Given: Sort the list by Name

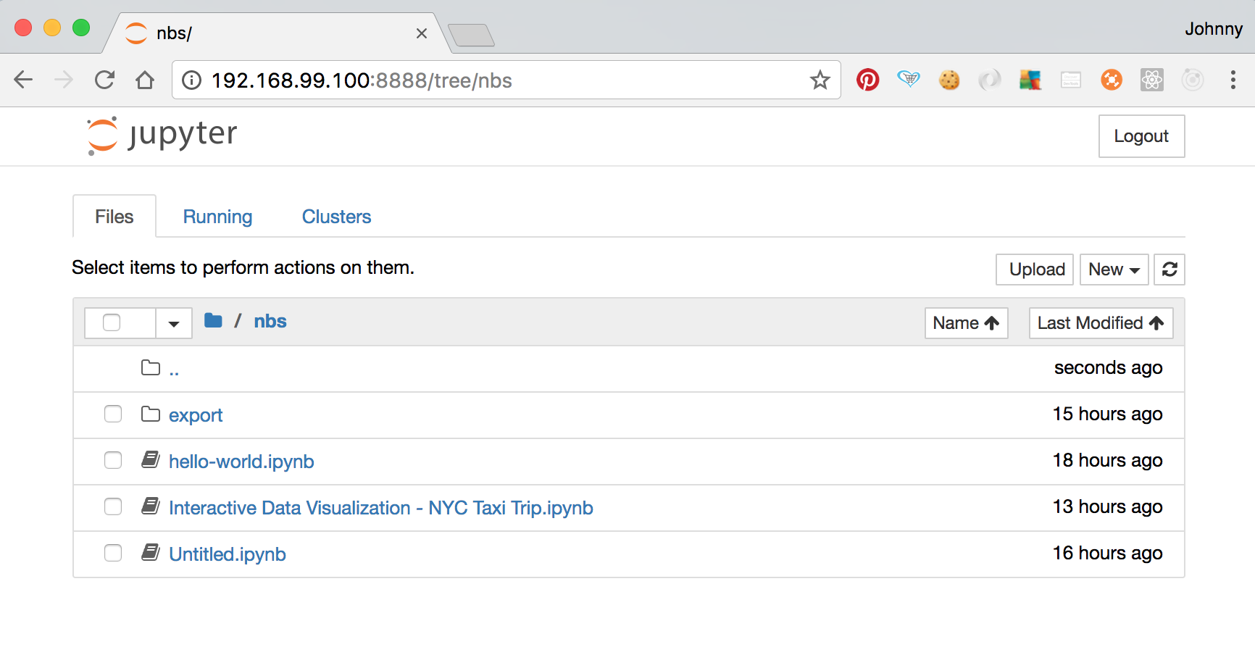Looking at the screenshot, I should (966, 323).
